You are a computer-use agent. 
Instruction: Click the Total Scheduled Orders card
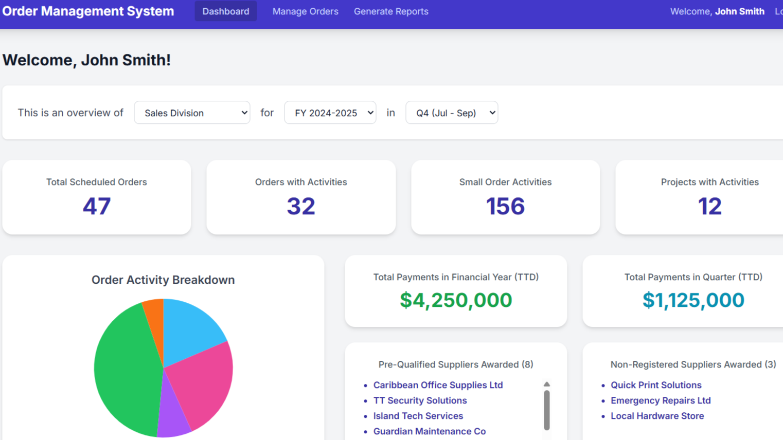[97, 197]
